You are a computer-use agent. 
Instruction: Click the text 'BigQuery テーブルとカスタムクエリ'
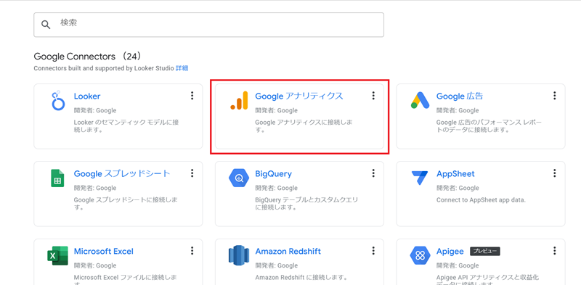click(306, 200)
